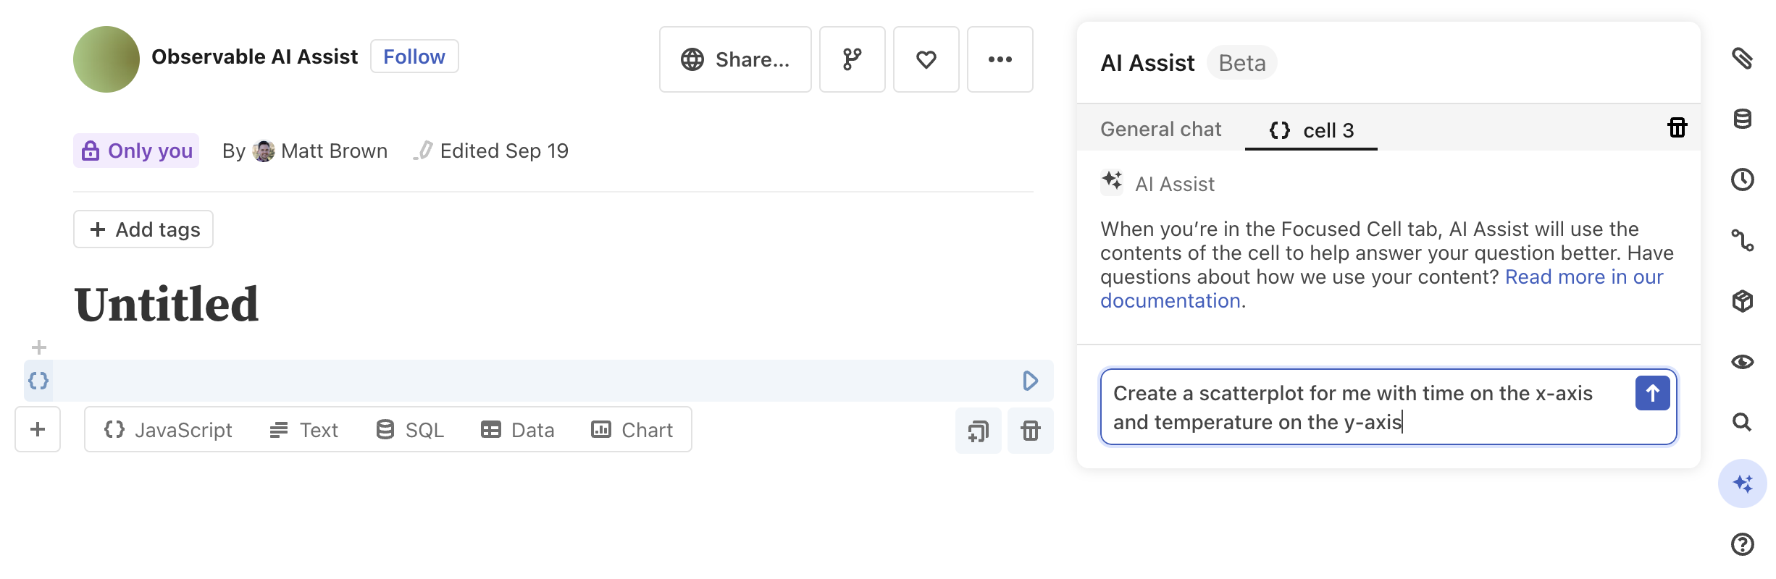Screen dimensions: 1776x579
Task: Click the Beta badge label
Action: pos(1242,63)
